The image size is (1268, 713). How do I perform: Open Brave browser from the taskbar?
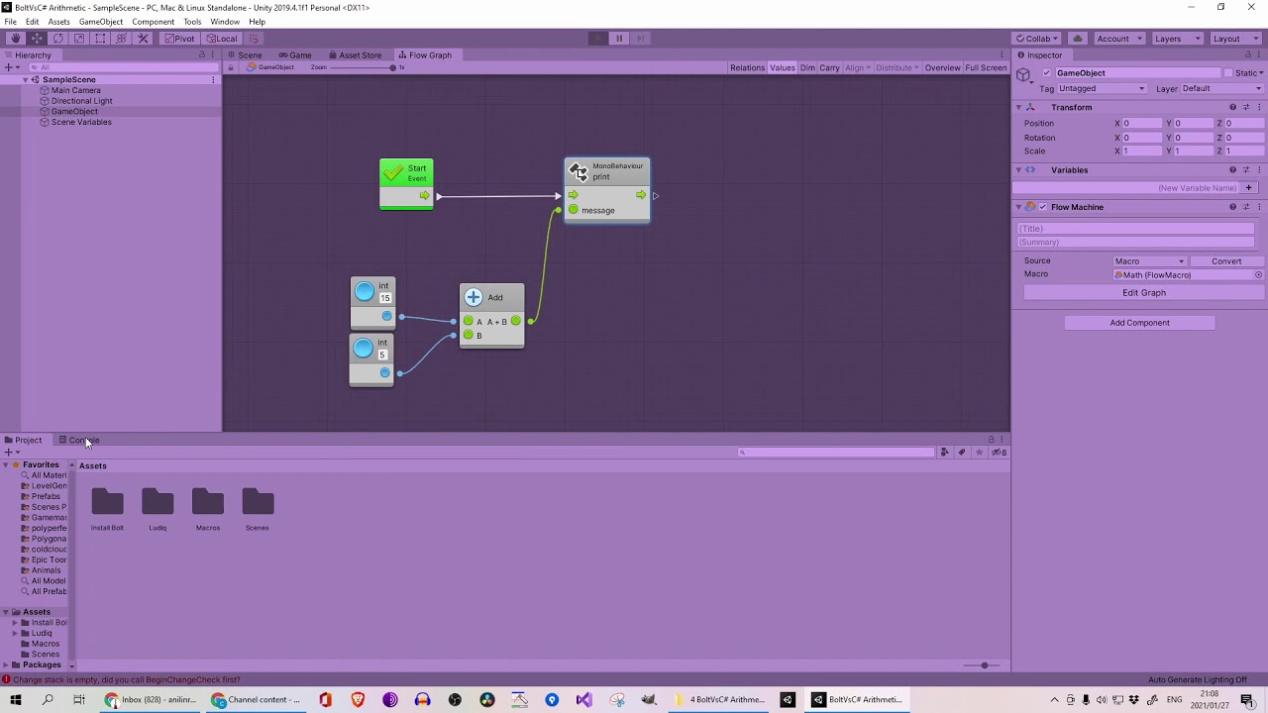[x=358, y=700]
